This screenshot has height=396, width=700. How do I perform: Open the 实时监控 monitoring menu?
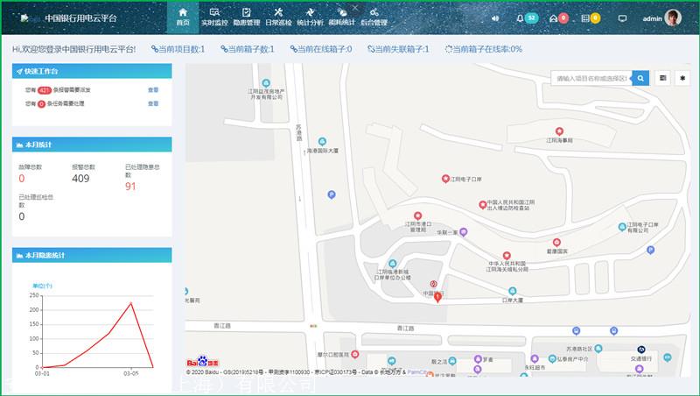point(214,18)
